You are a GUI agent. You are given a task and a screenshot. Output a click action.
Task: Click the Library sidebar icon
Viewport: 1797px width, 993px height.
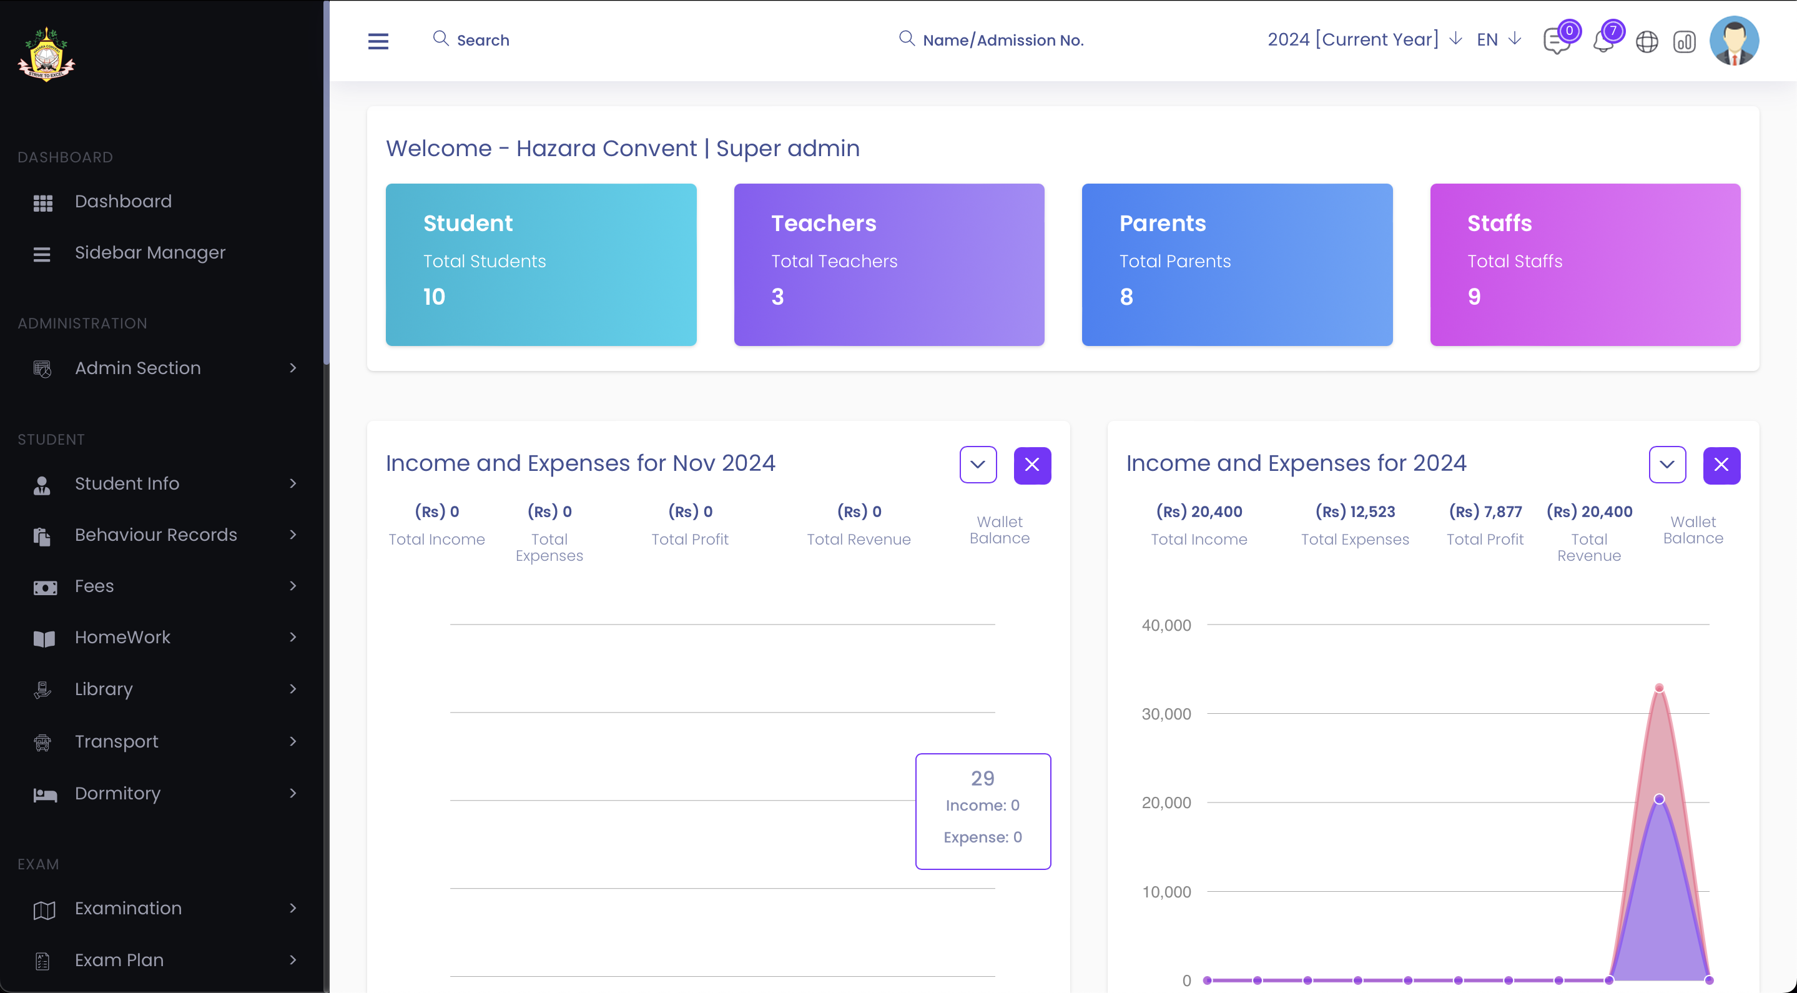point(43,688)
